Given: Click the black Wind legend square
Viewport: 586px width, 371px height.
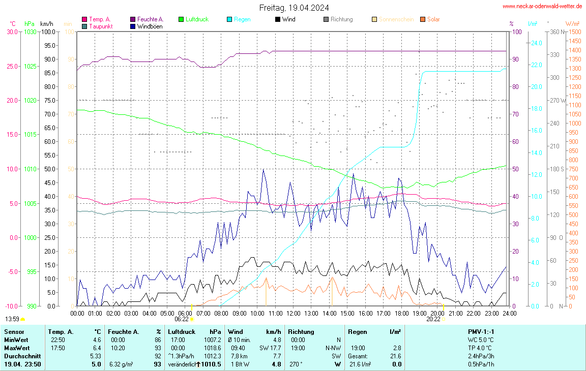Looking at the screenshot, I should [x=278, y=19].
